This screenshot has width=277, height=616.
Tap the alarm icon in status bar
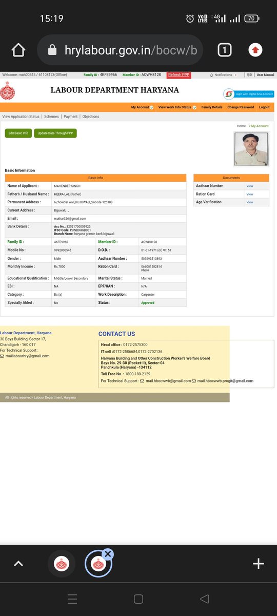[x=190, y=18]
